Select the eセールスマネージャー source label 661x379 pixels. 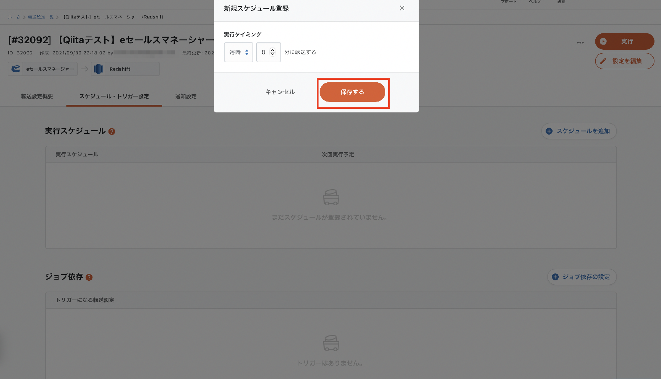pos(50,69)
